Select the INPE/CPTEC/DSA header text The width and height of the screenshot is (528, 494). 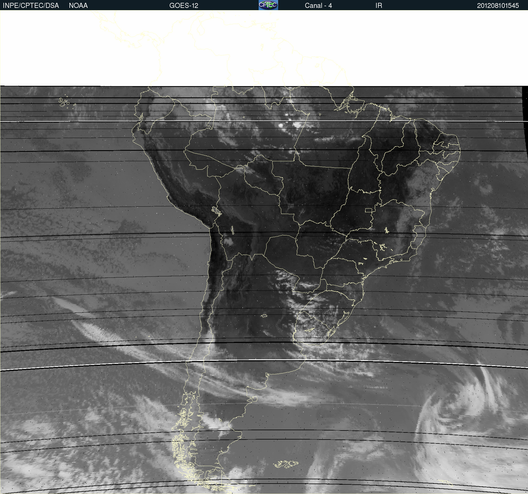point(31,6)
